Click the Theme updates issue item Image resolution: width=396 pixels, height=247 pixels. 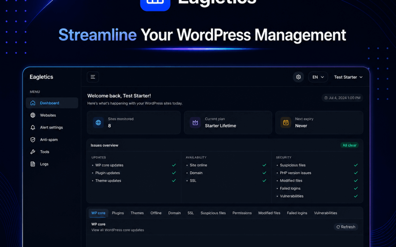click(108, 181)
